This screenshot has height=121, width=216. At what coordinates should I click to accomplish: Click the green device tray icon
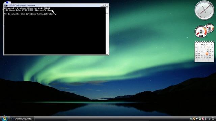tap(200, 119)
